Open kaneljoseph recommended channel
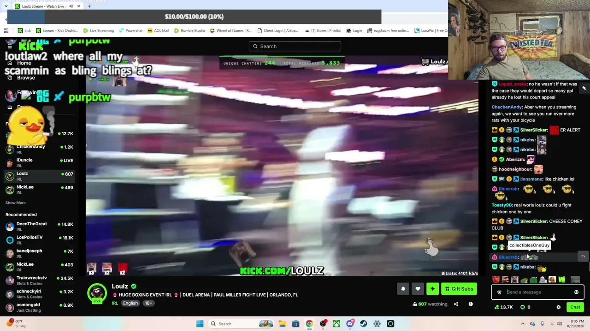 point(39,253)
